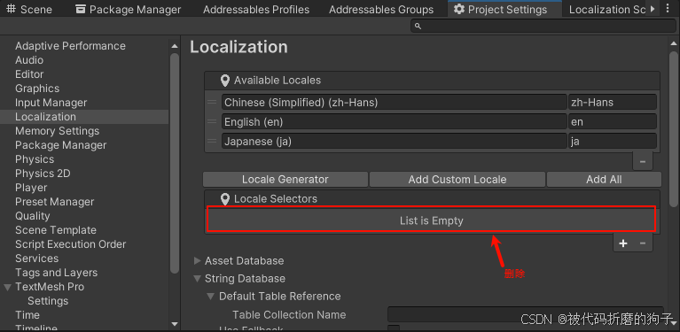Click main panel scrollbar up arrow
This screenshot has width=680, height=332.
673,42
